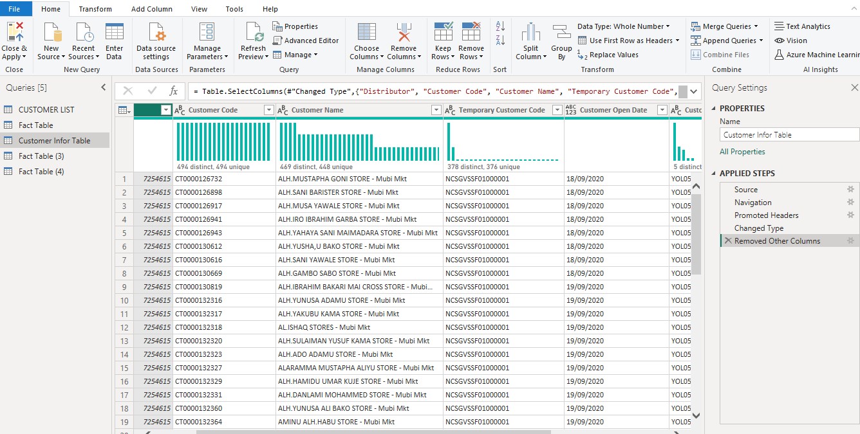This screenshot has width=860, height=434.
Task: Open Azure Machine Learning
Action: tap(816, 55)
